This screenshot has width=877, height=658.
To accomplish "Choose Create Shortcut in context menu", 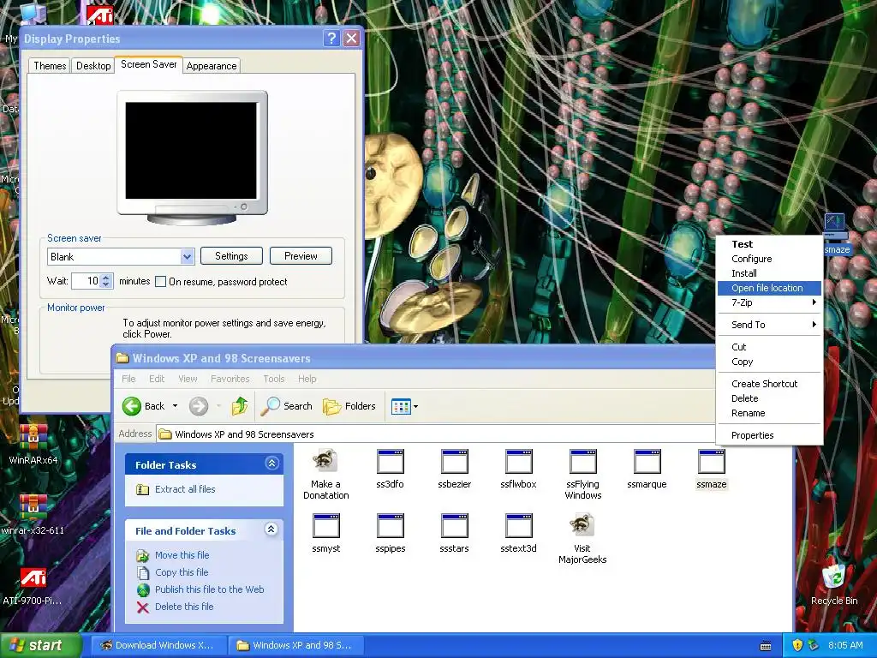I will (769, 384).
